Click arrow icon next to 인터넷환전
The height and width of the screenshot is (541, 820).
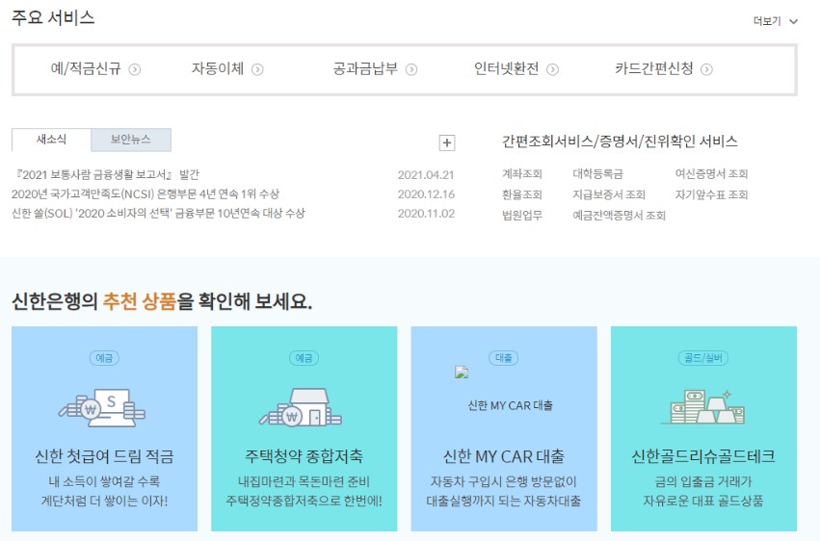(553, 69)
